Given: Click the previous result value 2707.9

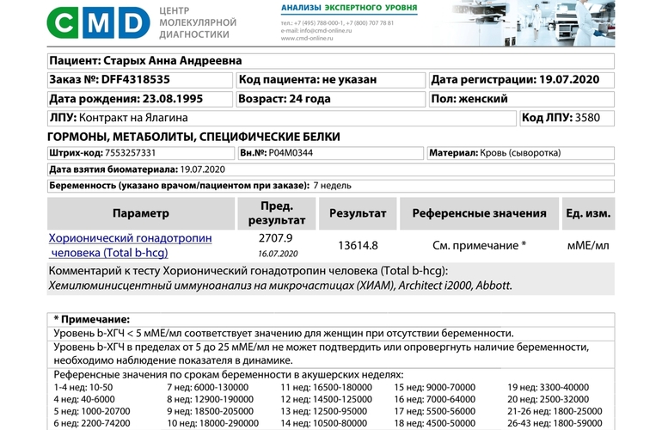Looking at the screenshot, I should click(276, 238).
